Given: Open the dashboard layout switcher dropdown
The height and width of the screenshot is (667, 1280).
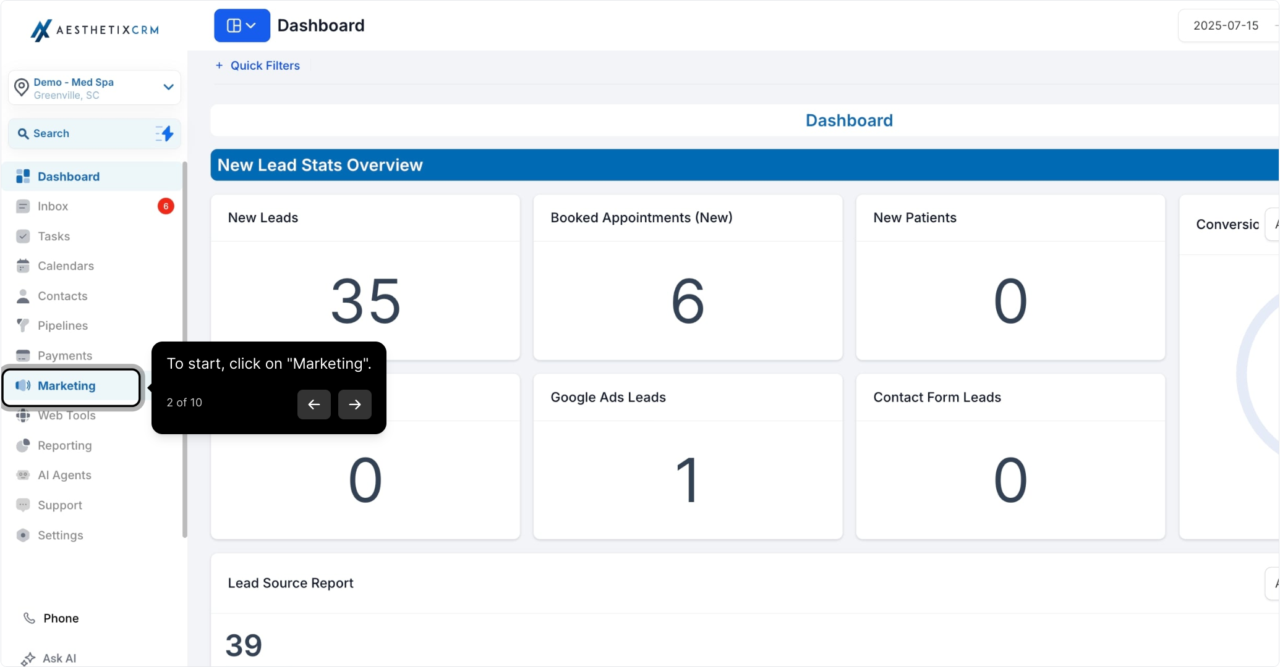Looking at the screenshot, I should 242,25.
